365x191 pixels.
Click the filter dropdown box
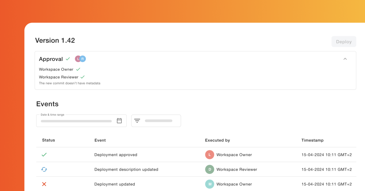[156, 121]
